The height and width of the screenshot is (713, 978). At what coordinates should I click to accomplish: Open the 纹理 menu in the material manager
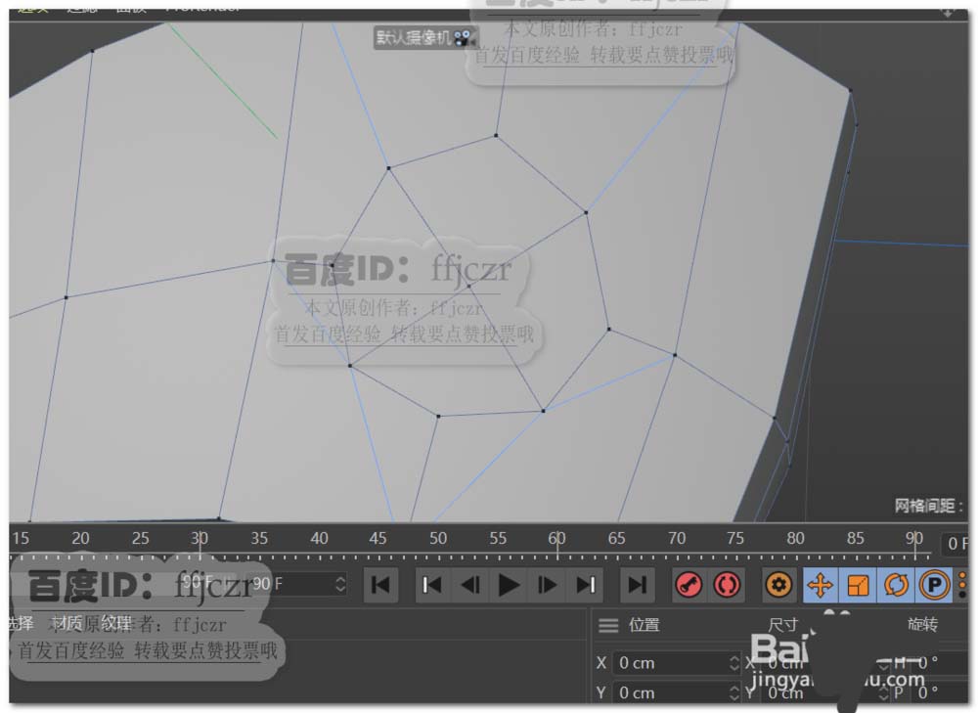[x=115, y=623]
